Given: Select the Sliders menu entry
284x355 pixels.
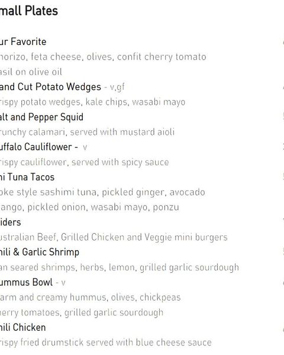Looking at the screenshot, I should [10, 222].
